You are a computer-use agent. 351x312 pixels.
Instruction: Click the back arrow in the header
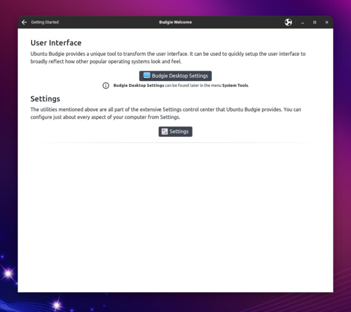click(25, 22)
